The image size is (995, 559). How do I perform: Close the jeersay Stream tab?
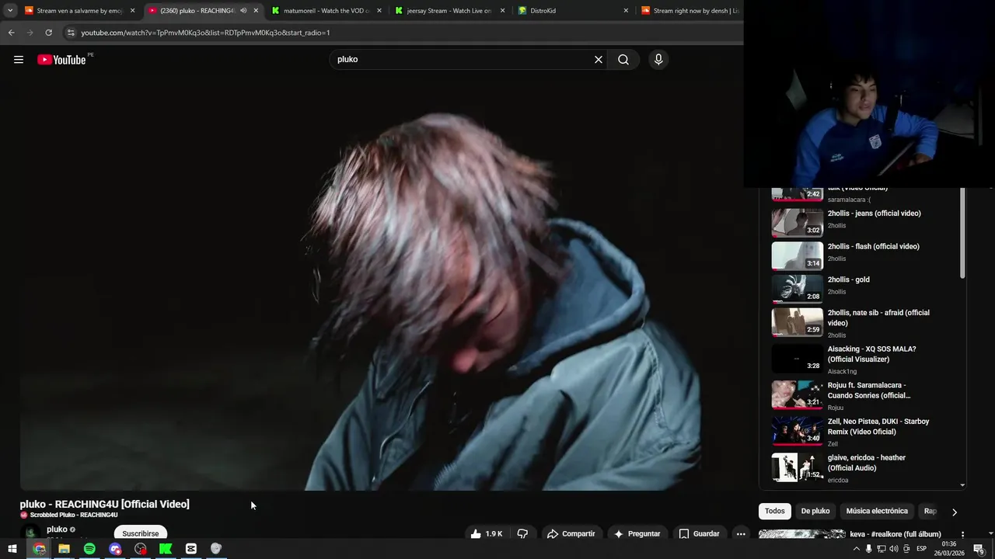tap(502, 11)
